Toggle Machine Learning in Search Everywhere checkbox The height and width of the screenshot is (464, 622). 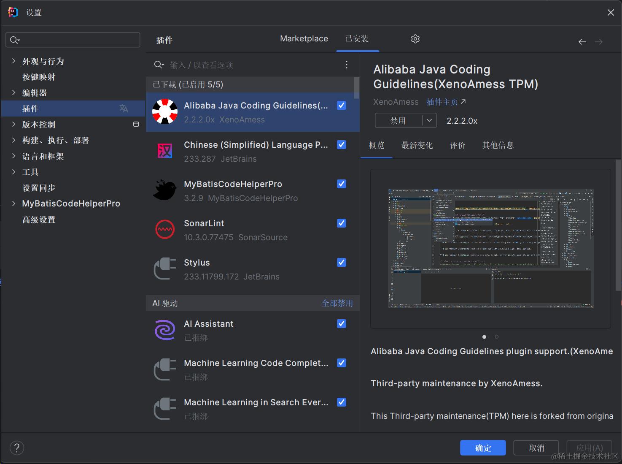pyautogui.click(x=342, y=402)
